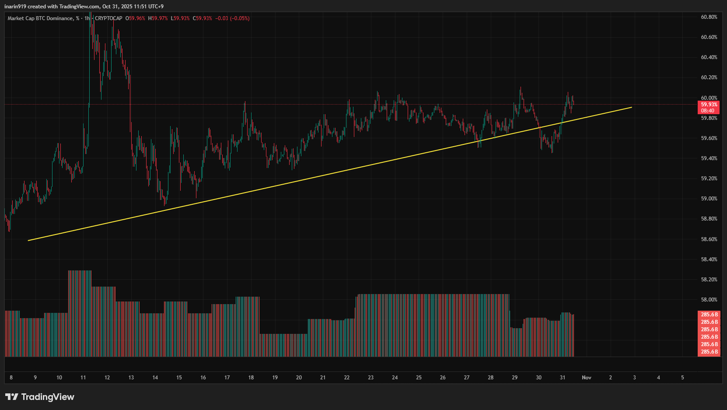Screen dimensions: 727x410
Task: Click the Nov label on time axis
Action: tap(586, 378)
